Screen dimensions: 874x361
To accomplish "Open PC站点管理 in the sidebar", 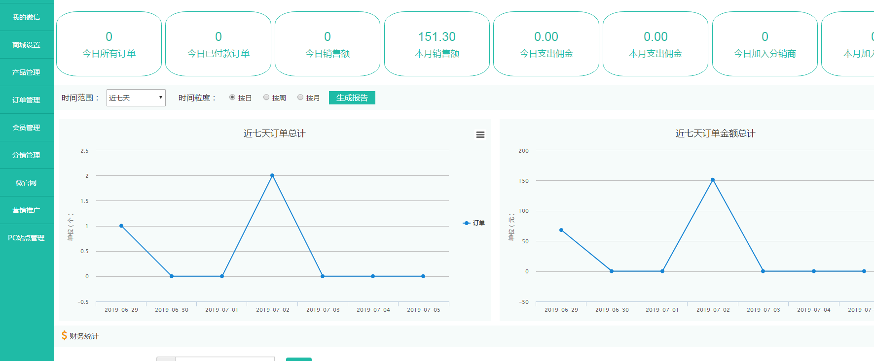I will tap(27, 238).
